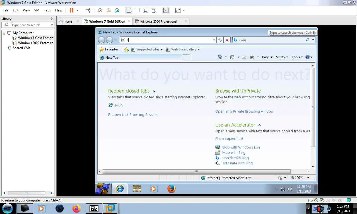This screenshot has width=357, height=214.
Task: Open the IE Favorites button
Action: (109, 49)
